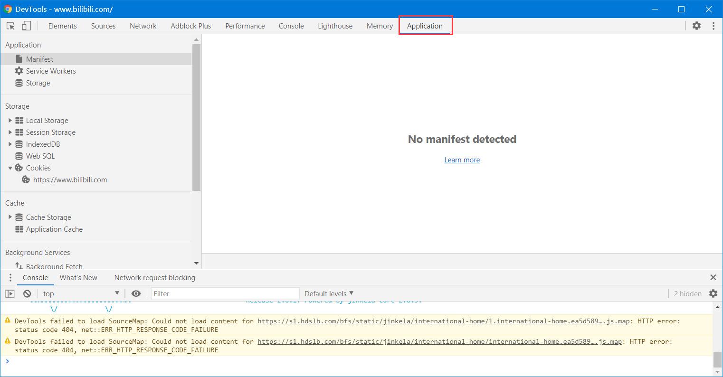Focus the console Filter input field

point(225,293)
